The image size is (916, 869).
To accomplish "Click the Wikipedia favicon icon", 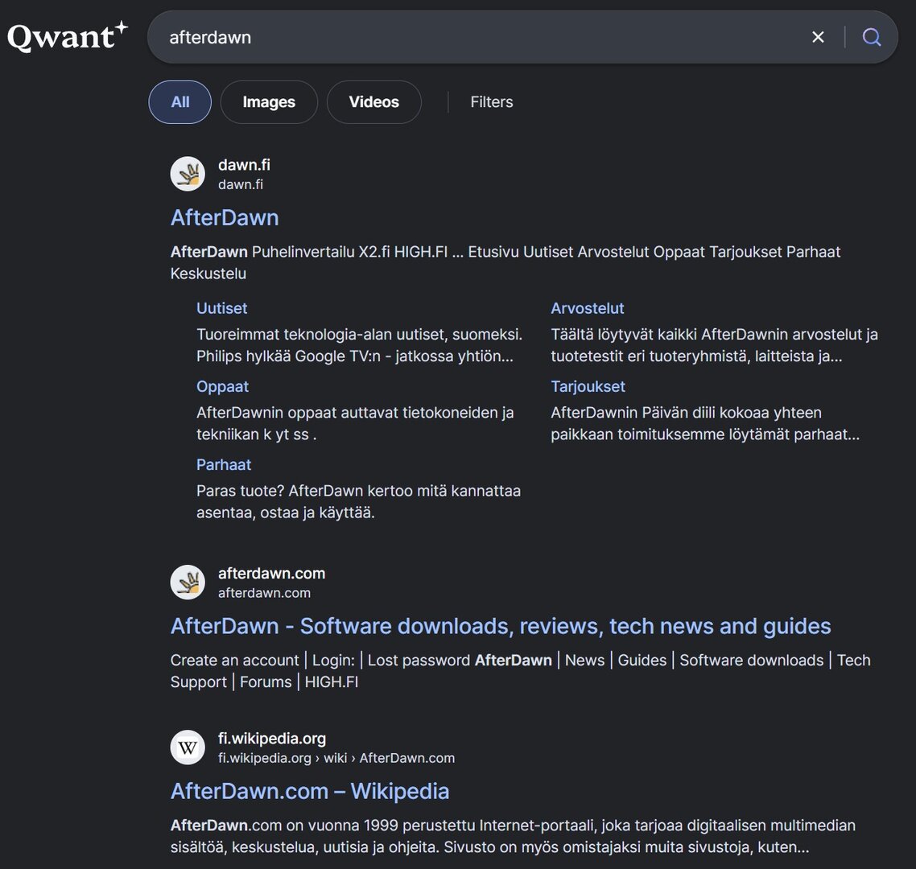I will click(188, 748).
